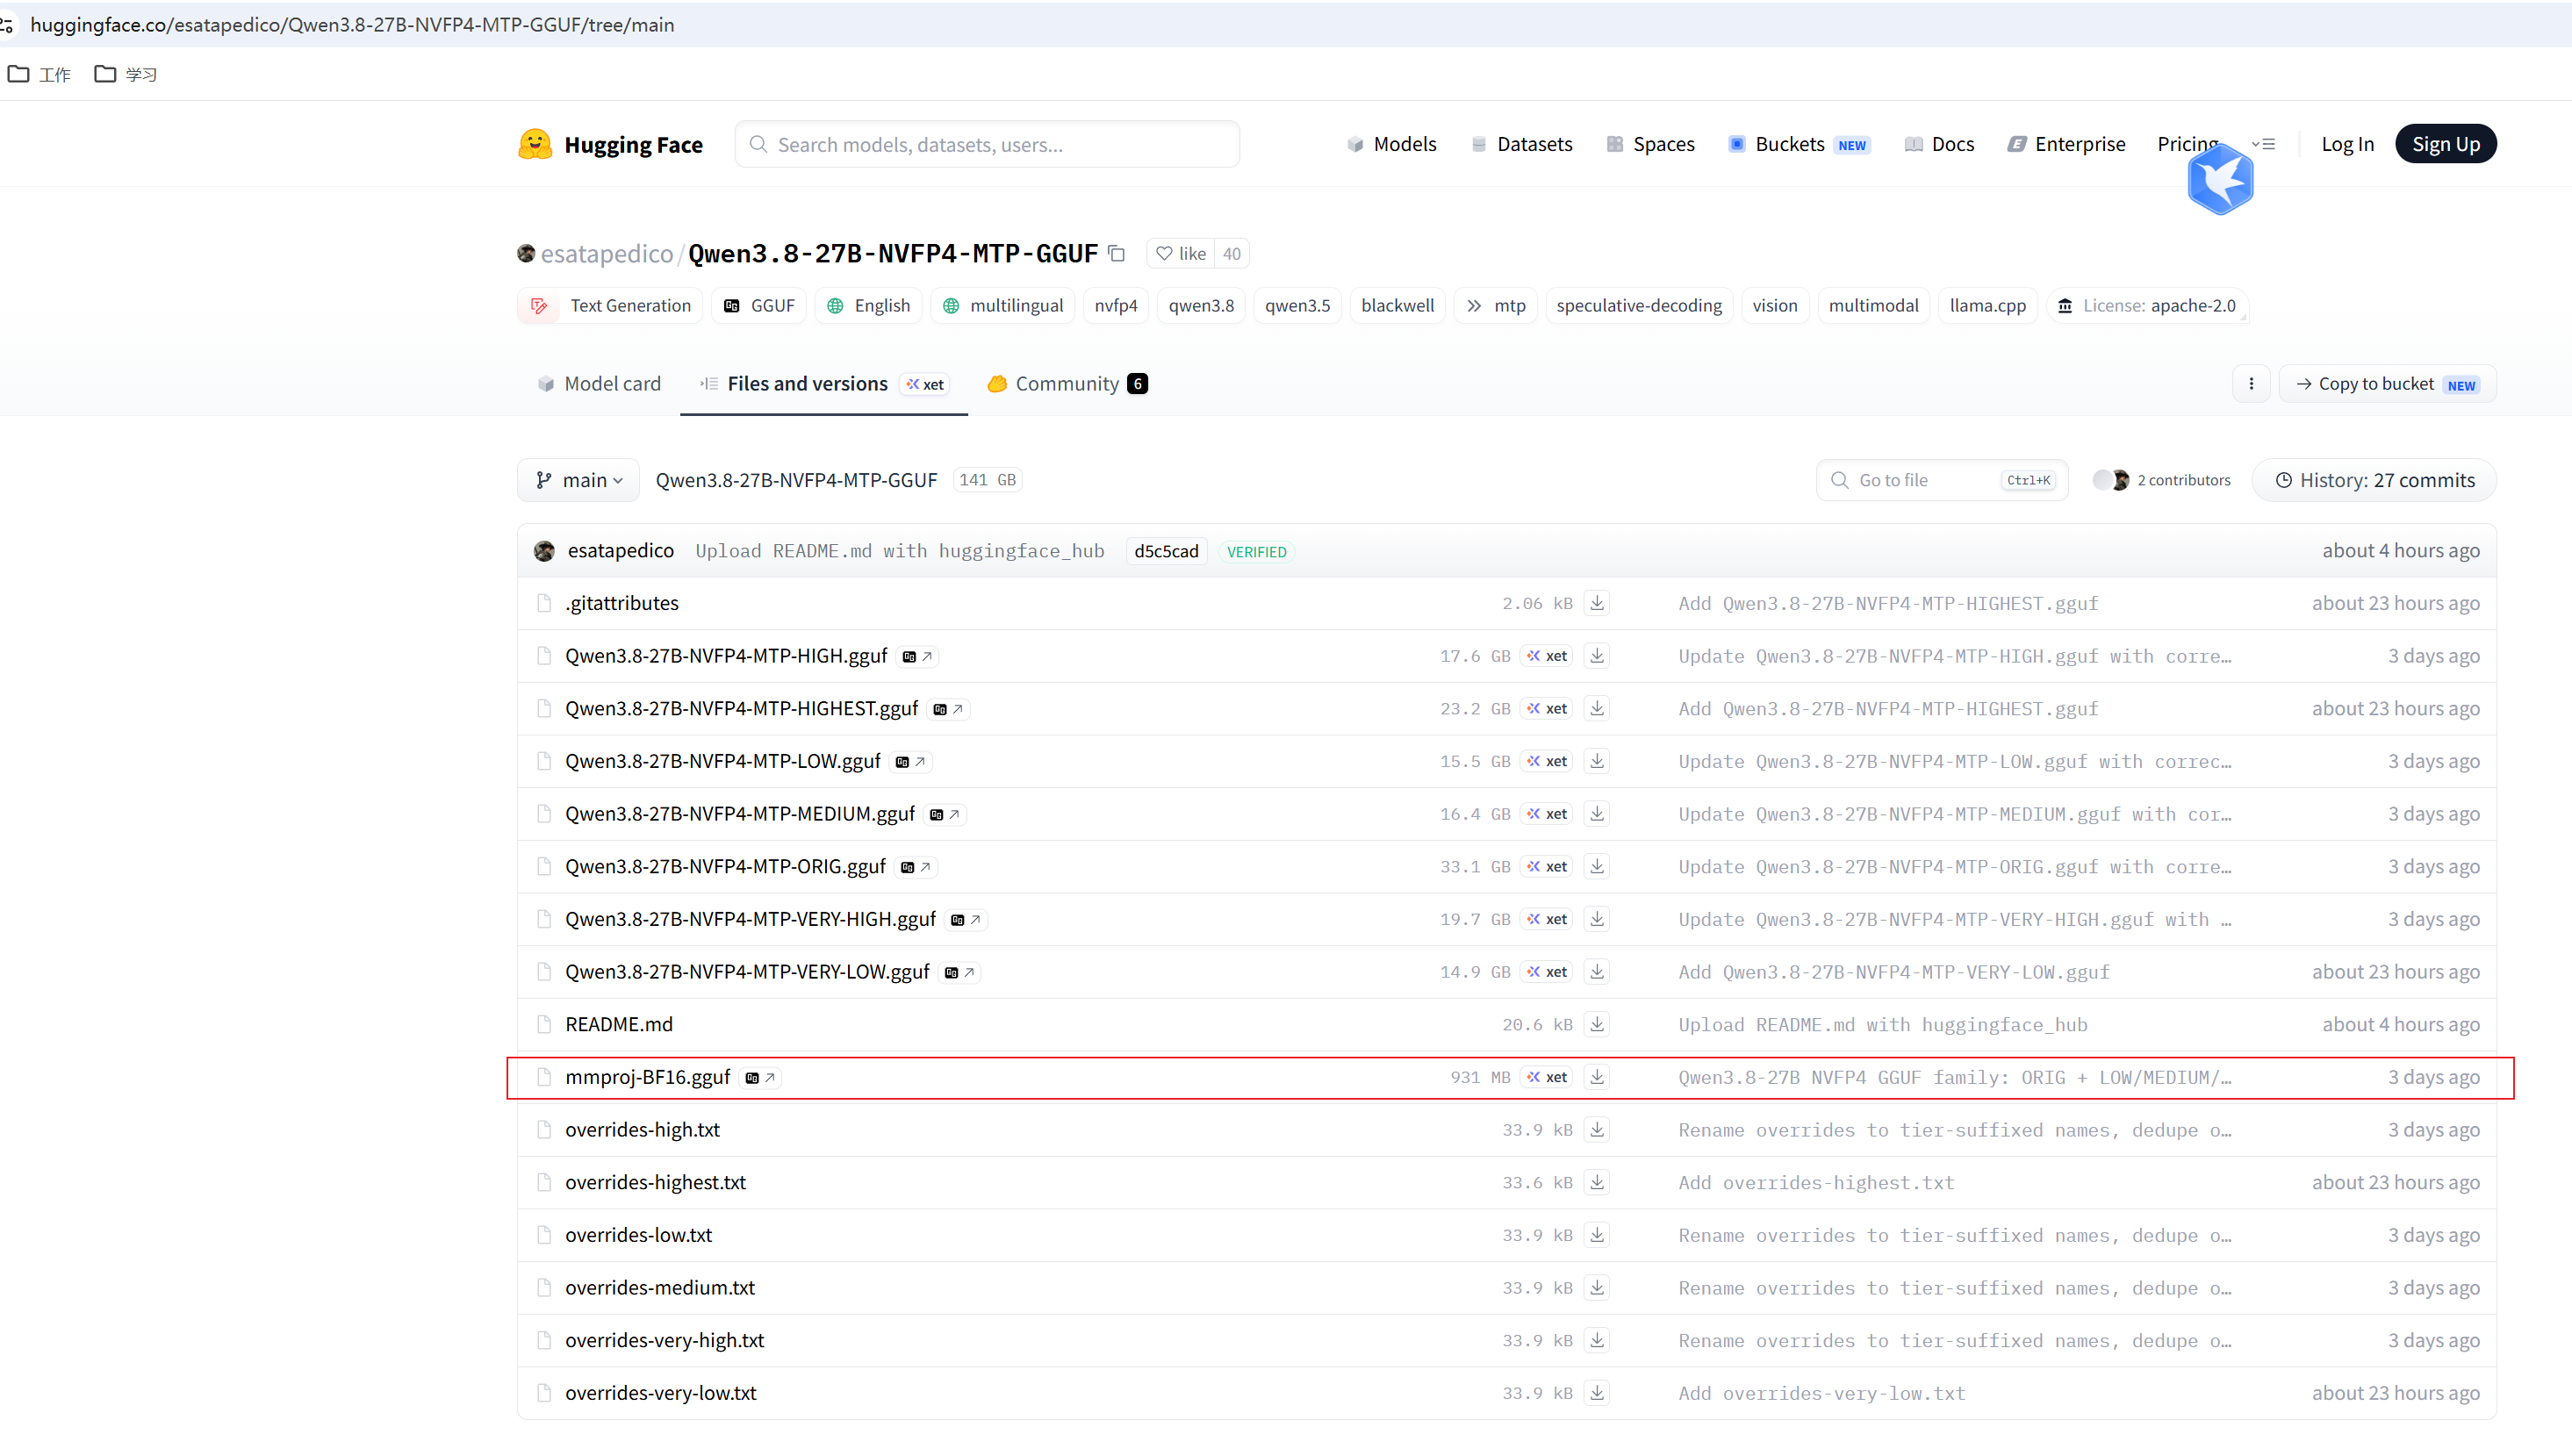
Task: Click the Go to file search box
Action: 1941,480
